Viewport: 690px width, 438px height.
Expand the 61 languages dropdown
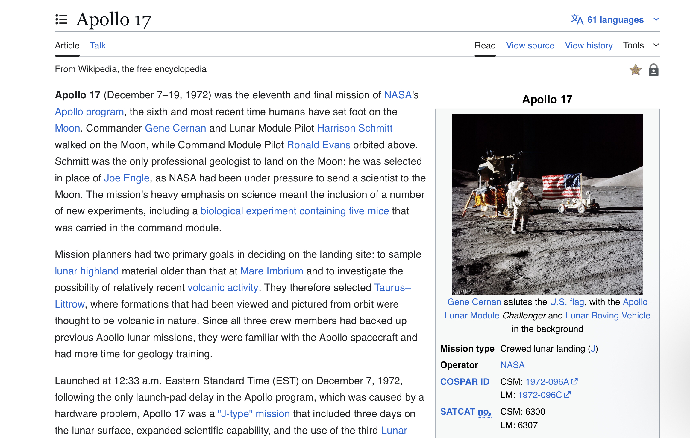pyautogui.click(x=615, y=19)
